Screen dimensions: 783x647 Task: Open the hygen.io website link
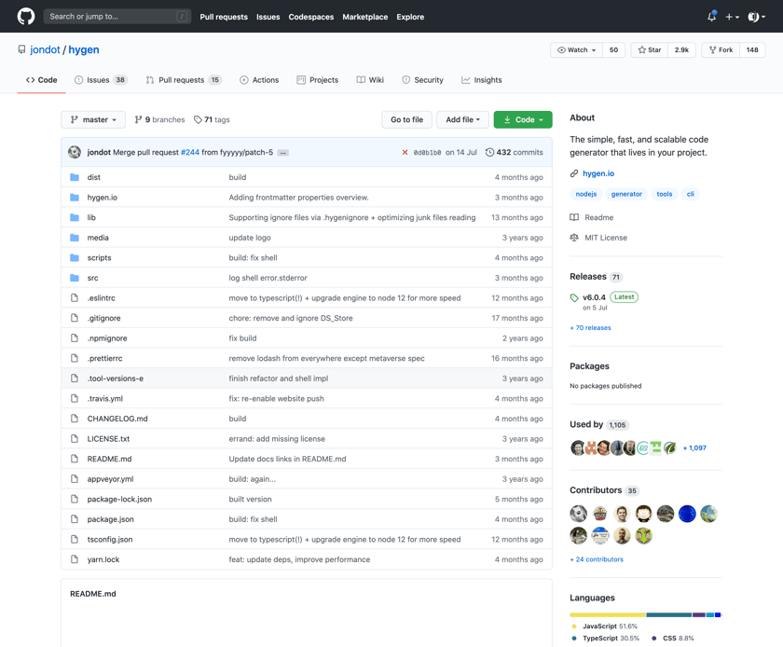(x=598, y=173)
